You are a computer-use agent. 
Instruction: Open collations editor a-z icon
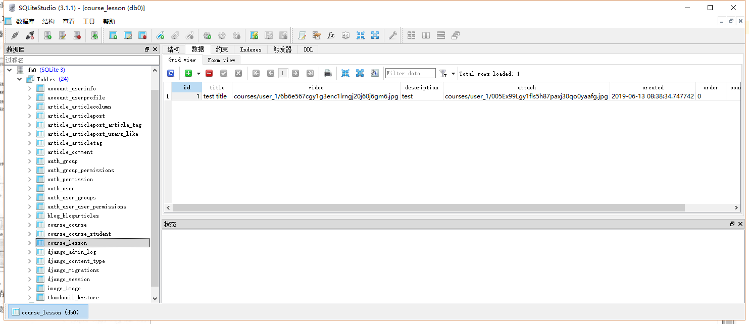(x=346, y=35)
